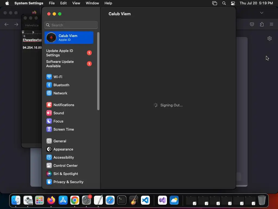Open Siri & Spotlight settings
The height and width of the screenshot is (209, 278).
pos(69,174)
